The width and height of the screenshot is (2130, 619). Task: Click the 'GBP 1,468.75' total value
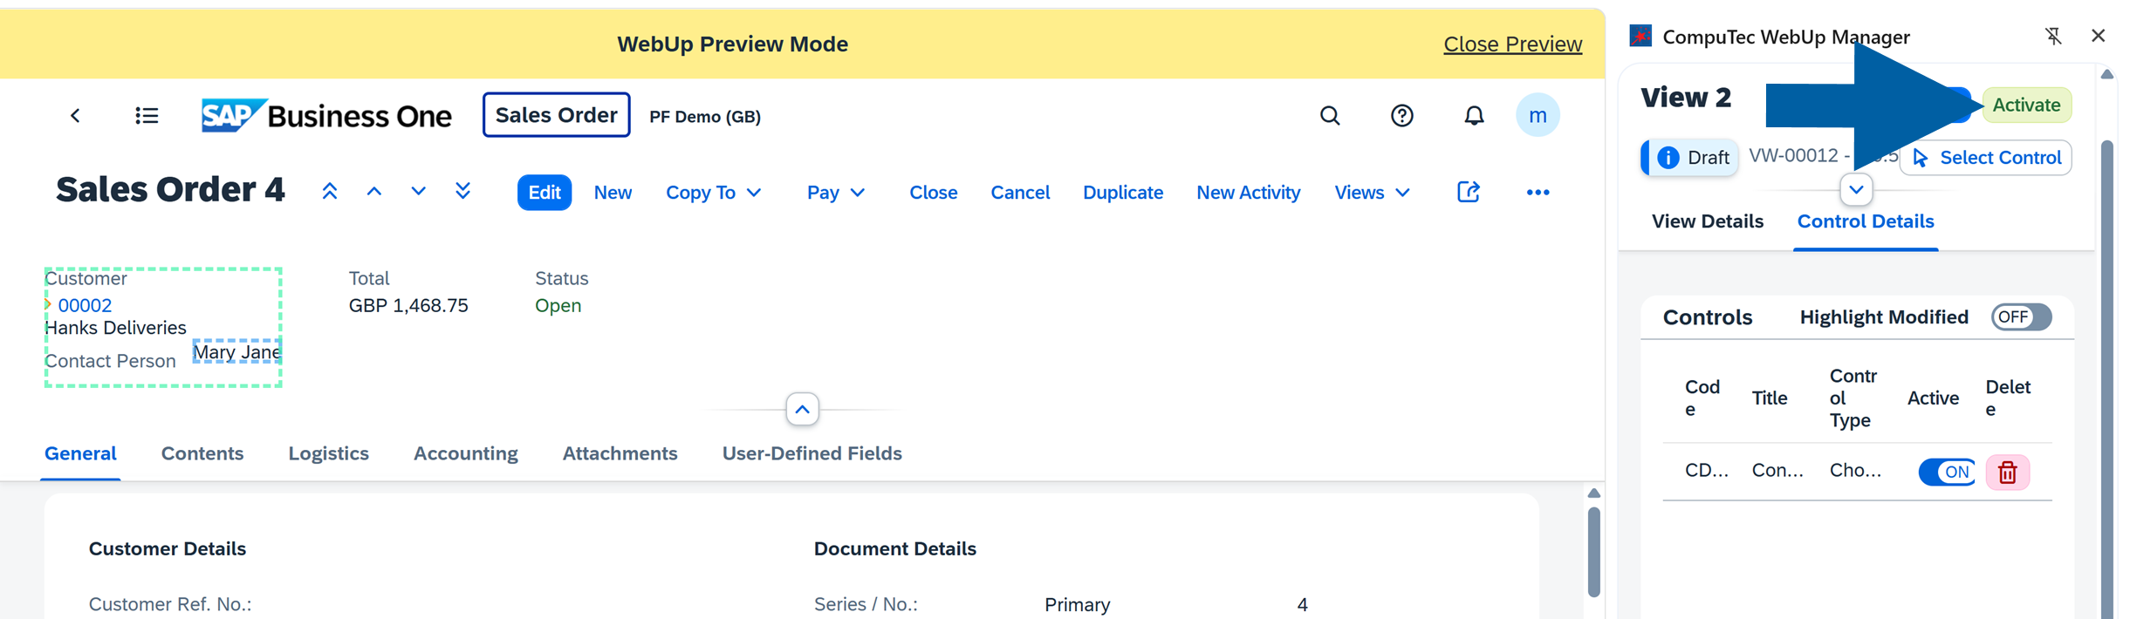pyautogui.click(x=408, y=306)
